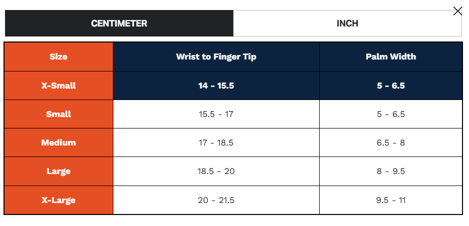This screenshot has width=469, height=226.
Task: Close the size chart popup
Action: tap(458, 11)
